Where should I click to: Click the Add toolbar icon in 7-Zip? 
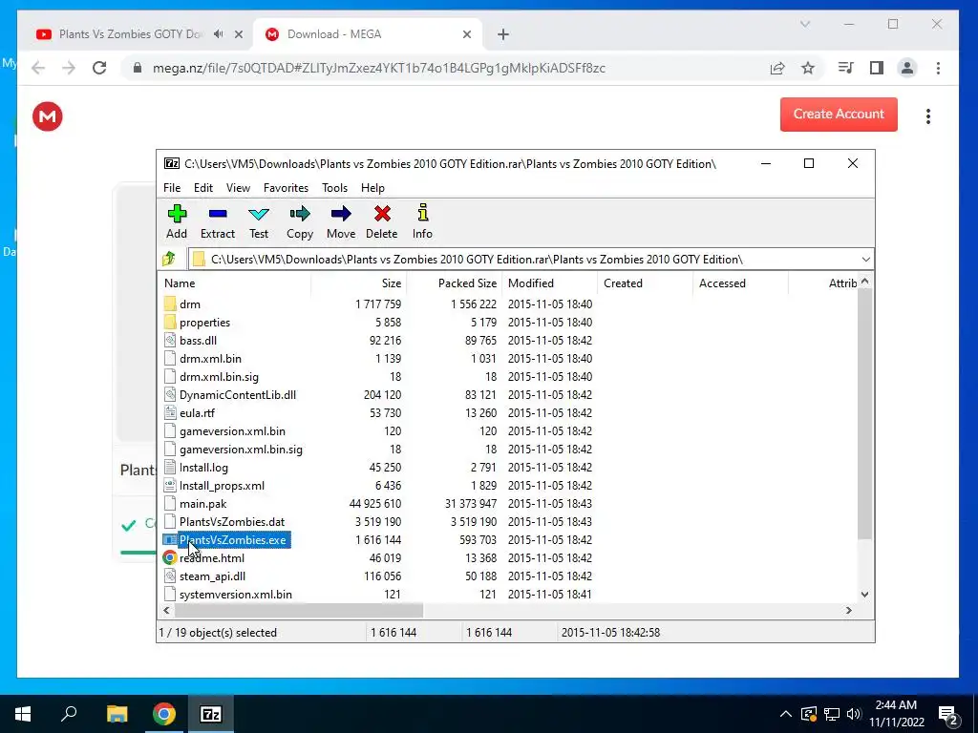[x=177, y=215]
